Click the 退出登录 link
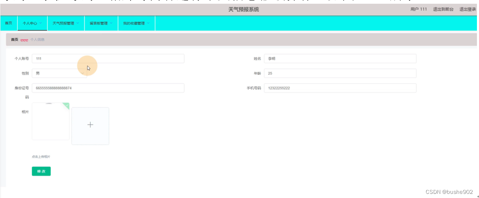 point(468,9)
